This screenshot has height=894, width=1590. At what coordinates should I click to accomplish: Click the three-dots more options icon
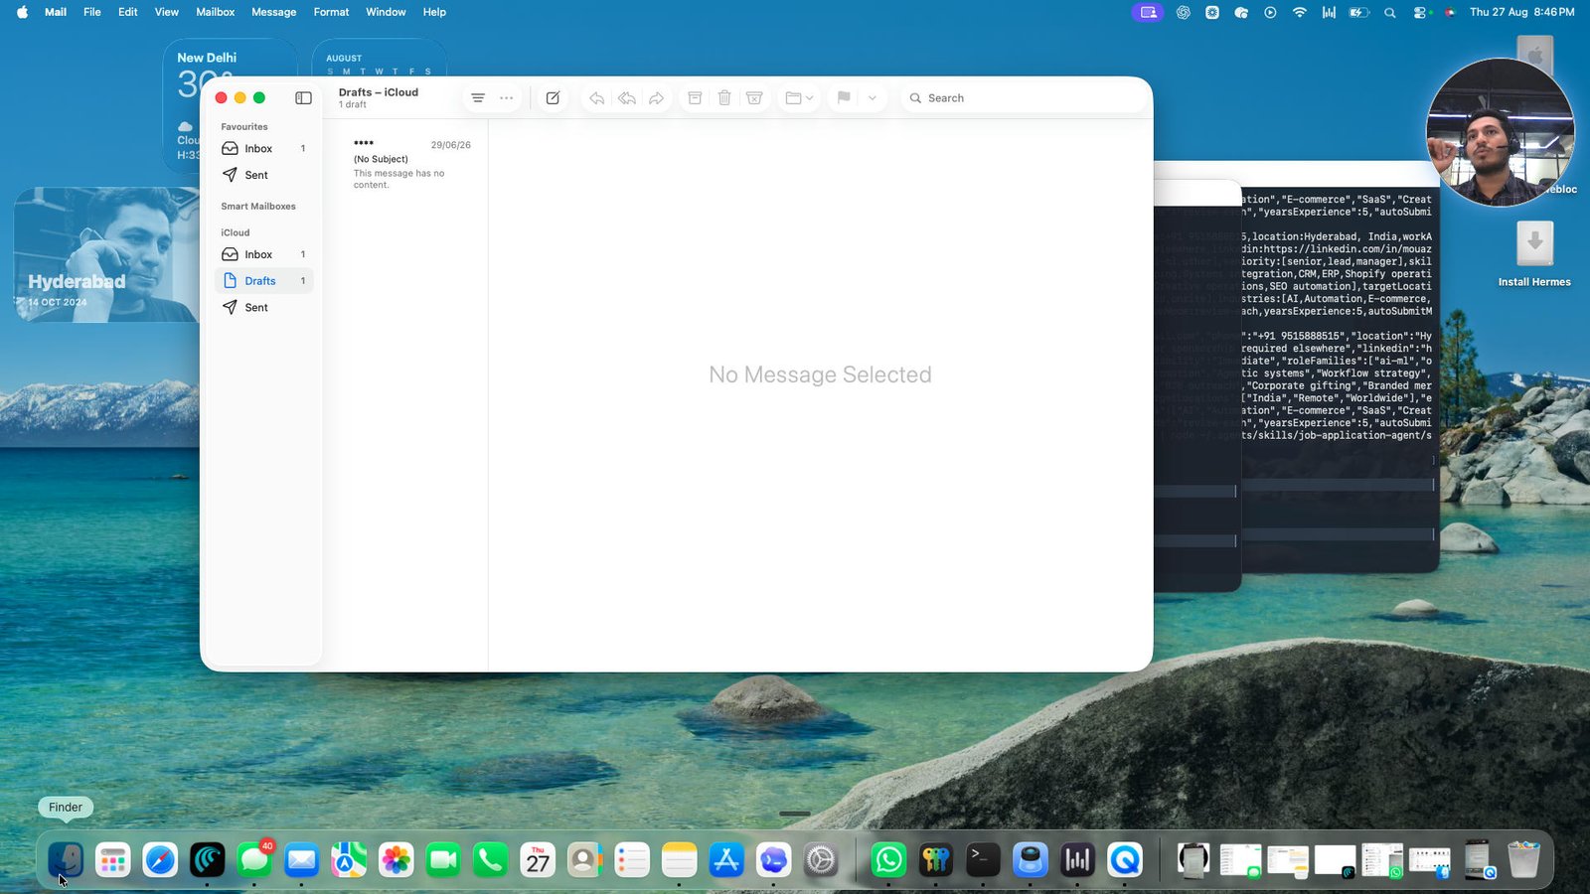click(x=507, y=98)
